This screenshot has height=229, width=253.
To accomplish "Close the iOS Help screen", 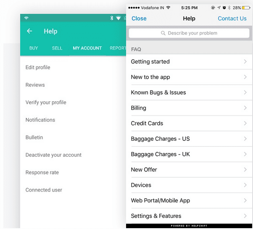I will click(139, 18).
